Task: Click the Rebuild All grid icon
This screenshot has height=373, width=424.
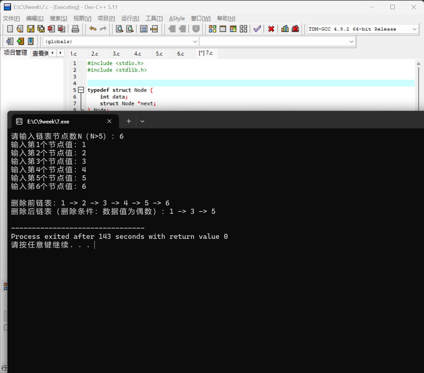Action: coord(243,29)
